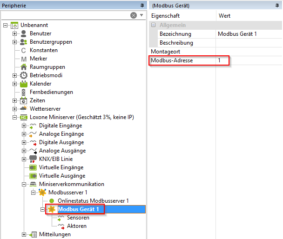Click the Benutzergruppen group icon
The image size is (283, 239).
coord(23,42)
